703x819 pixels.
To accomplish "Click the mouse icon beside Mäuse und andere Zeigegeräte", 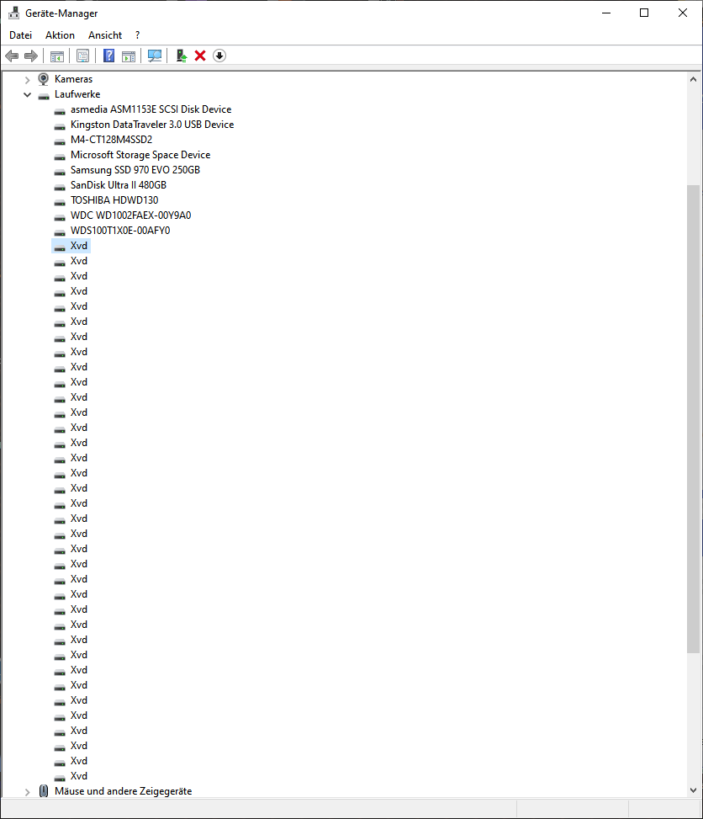I will coord(44,790).
